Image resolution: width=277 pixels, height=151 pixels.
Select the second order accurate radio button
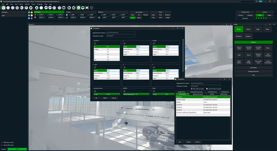(x=207, y=89)
